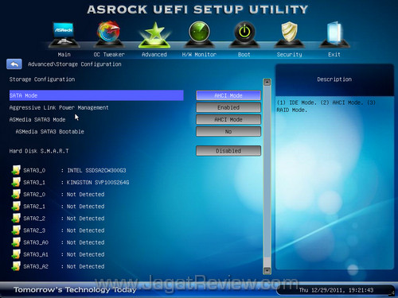Open the SATA Mode AHCI Mode dropdown

(x=228, y=95)
